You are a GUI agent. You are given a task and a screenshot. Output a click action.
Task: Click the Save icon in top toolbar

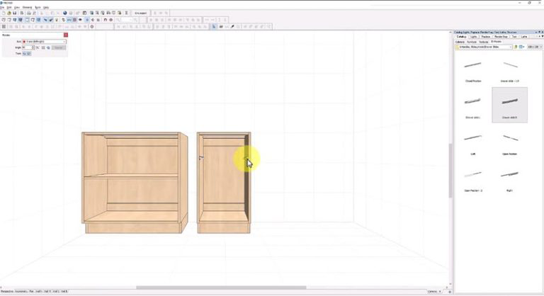click(x=14, y=13)
